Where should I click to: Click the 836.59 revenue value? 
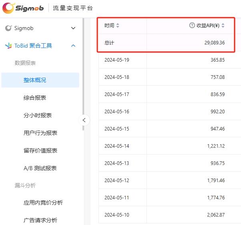218,94
